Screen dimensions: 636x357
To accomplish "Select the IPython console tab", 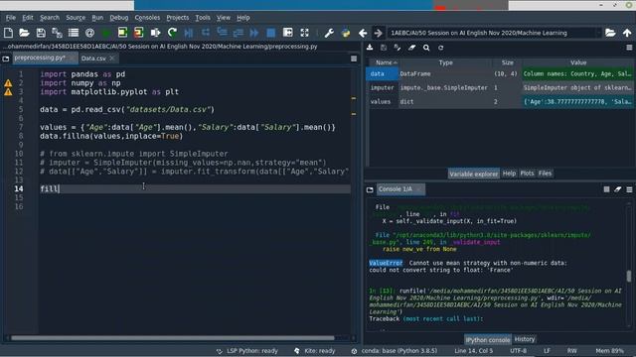I will coord(488,339).
